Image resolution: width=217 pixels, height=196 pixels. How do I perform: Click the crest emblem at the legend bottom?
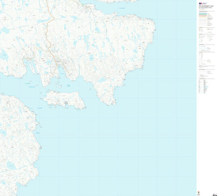pyautogui.click(x=199, y=192)
